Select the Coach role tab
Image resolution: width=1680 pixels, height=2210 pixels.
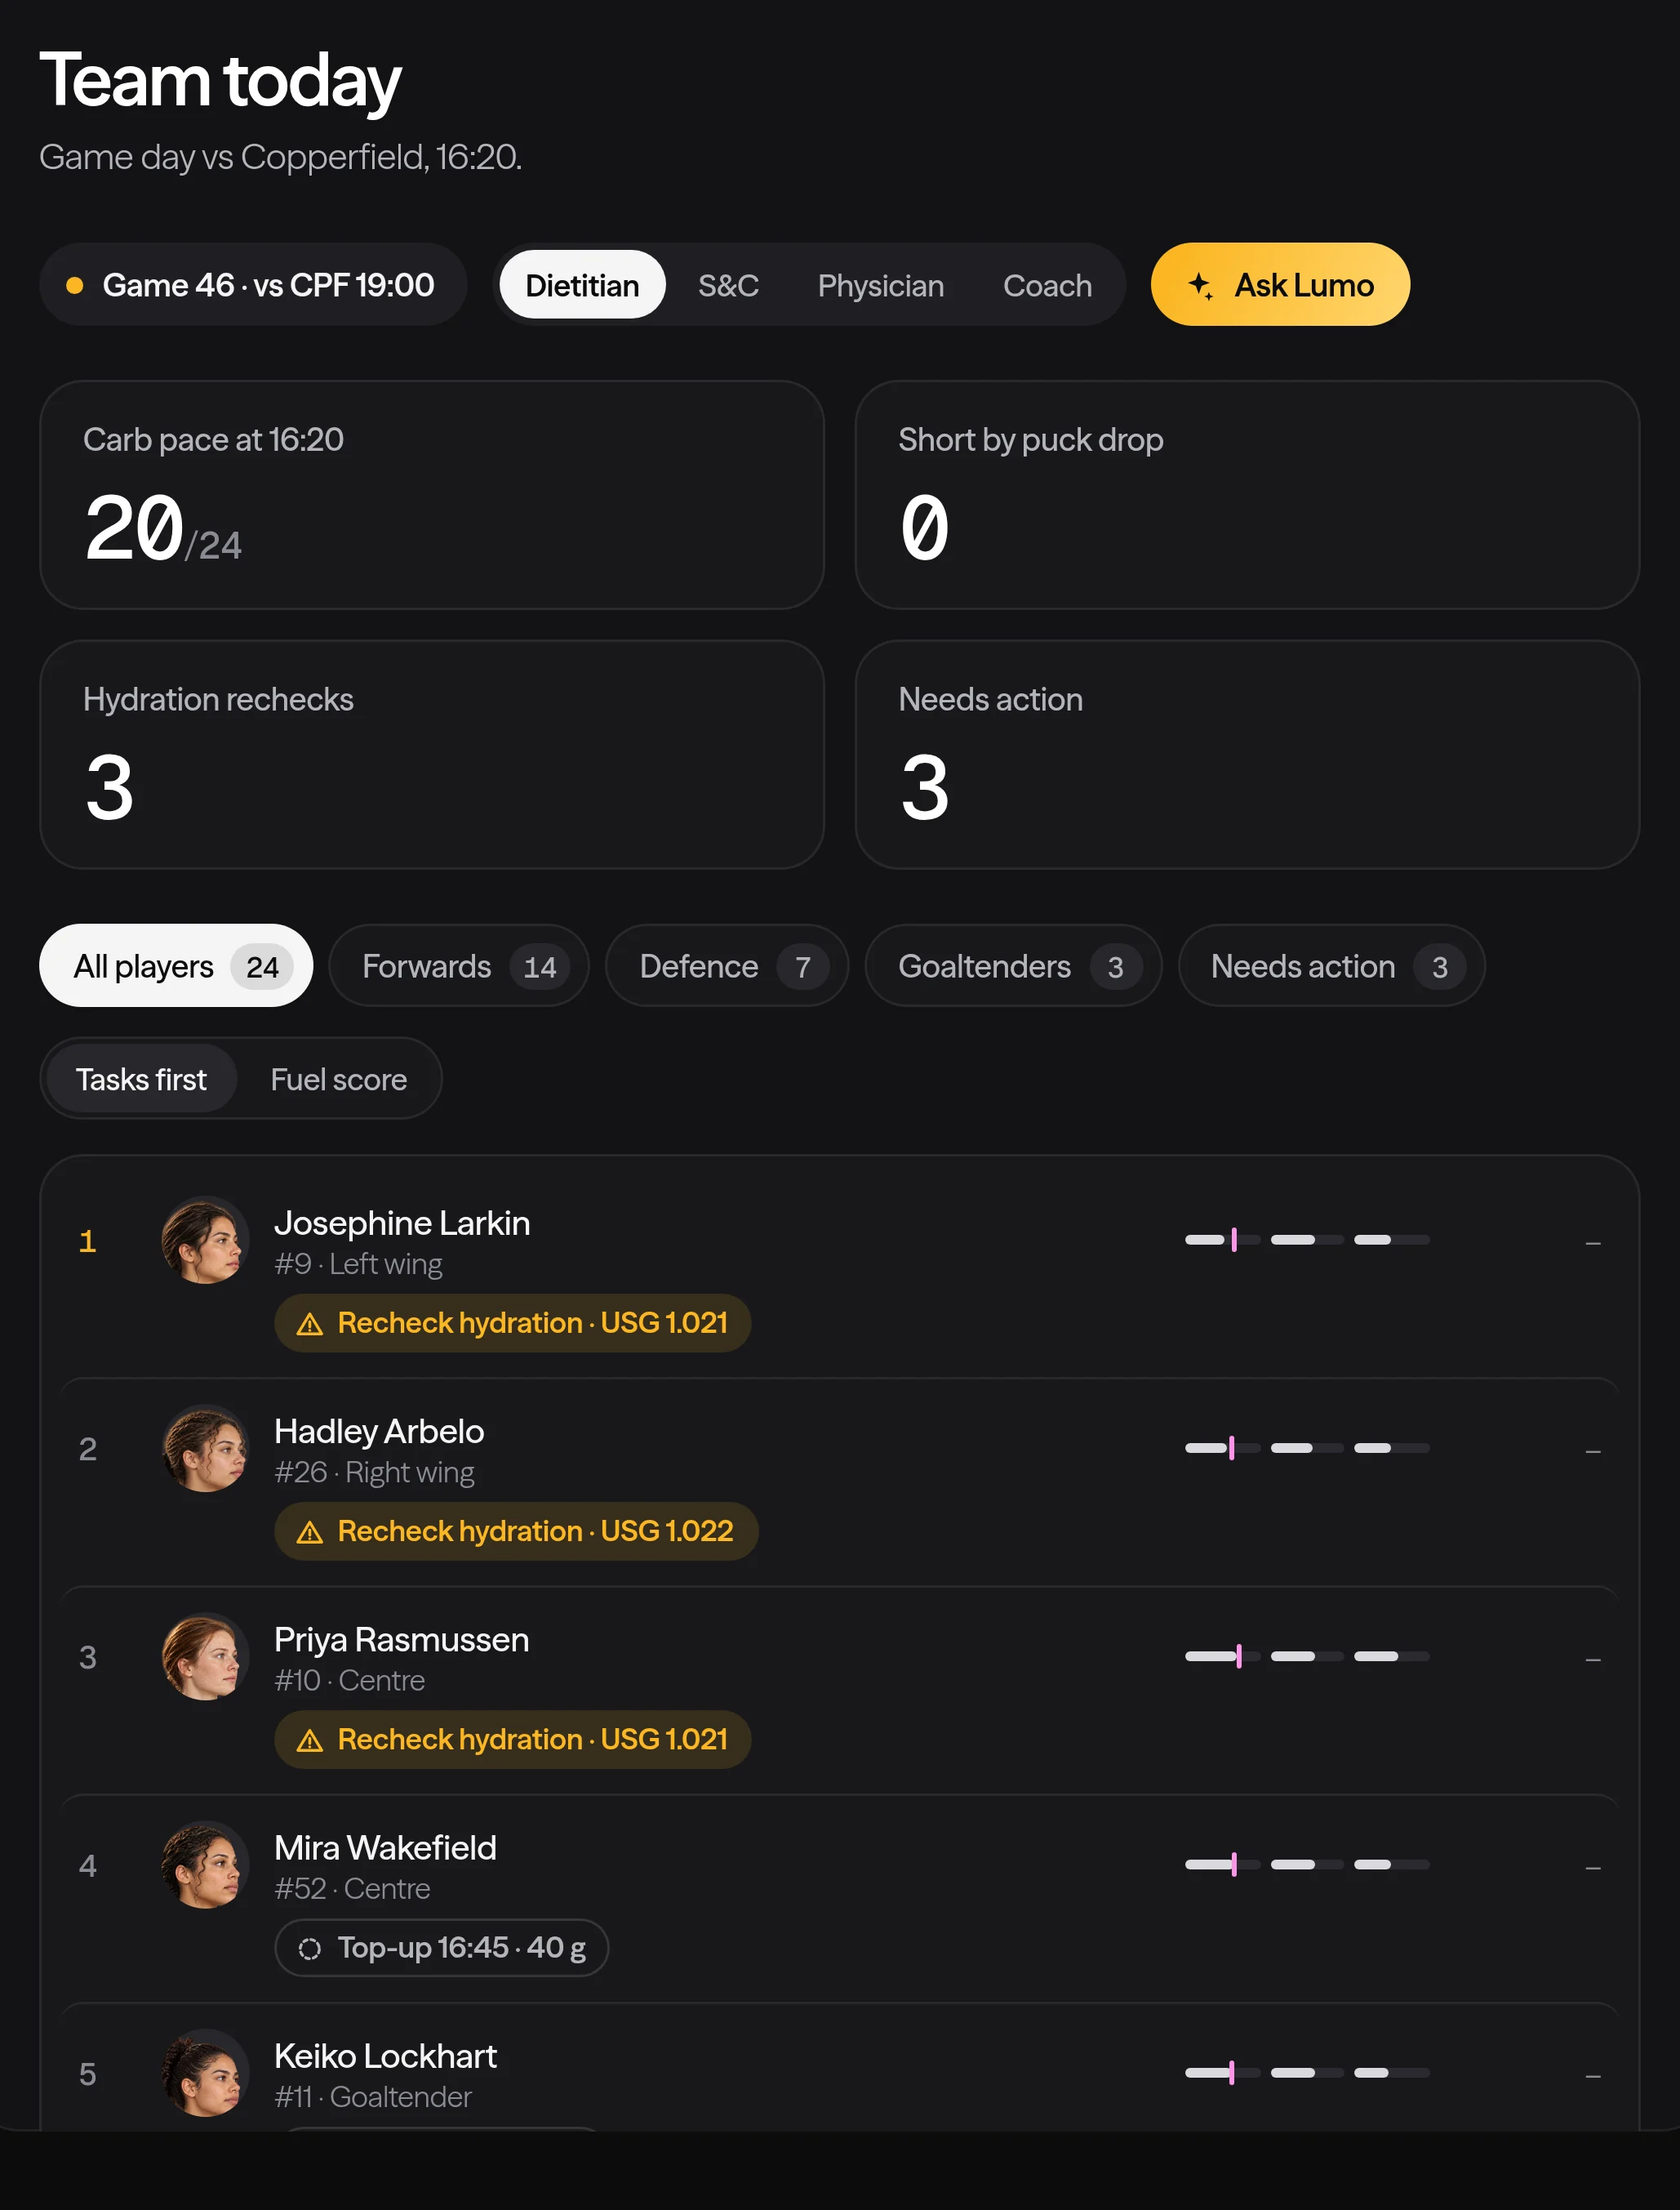[1047, 285]
